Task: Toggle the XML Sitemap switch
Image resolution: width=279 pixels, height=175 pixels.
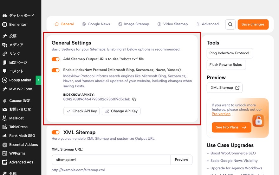Action: (x=55, y=132)
